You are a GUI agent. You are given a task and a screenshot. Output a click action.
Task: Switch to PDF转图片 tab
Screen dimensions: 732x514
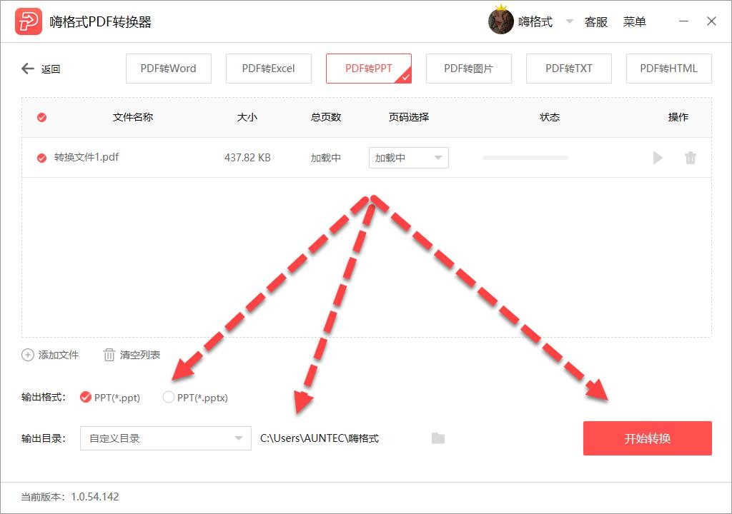pyautogui.click(x=469, y=69)
